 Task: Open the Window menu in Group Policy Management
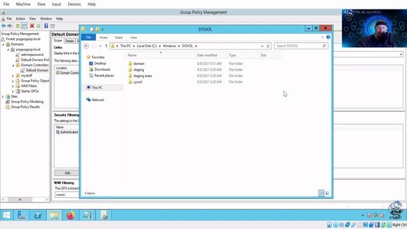46,18
